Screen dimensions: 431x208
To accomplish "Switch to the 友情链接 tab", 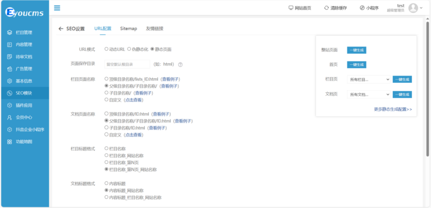I will click(x=154, y=29).
